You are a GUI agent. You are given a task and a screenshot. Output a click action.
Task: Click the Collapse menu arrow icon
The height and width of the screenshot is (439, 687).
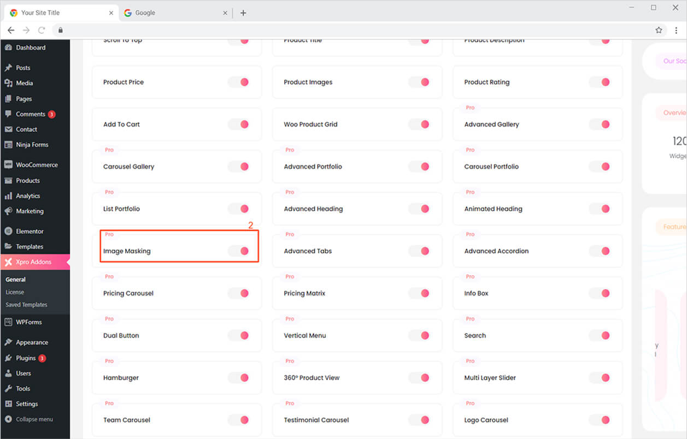pyautogui.click(x=8, y=419)
